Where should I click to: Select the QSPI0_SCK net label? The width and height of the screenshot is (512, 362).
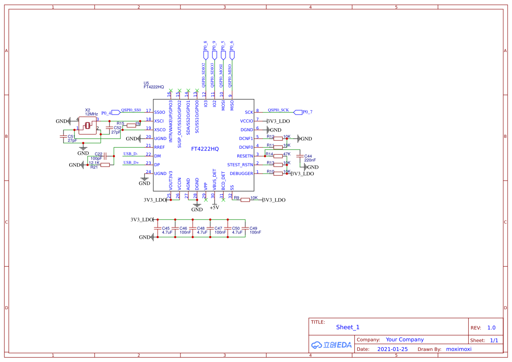(278, 110)
